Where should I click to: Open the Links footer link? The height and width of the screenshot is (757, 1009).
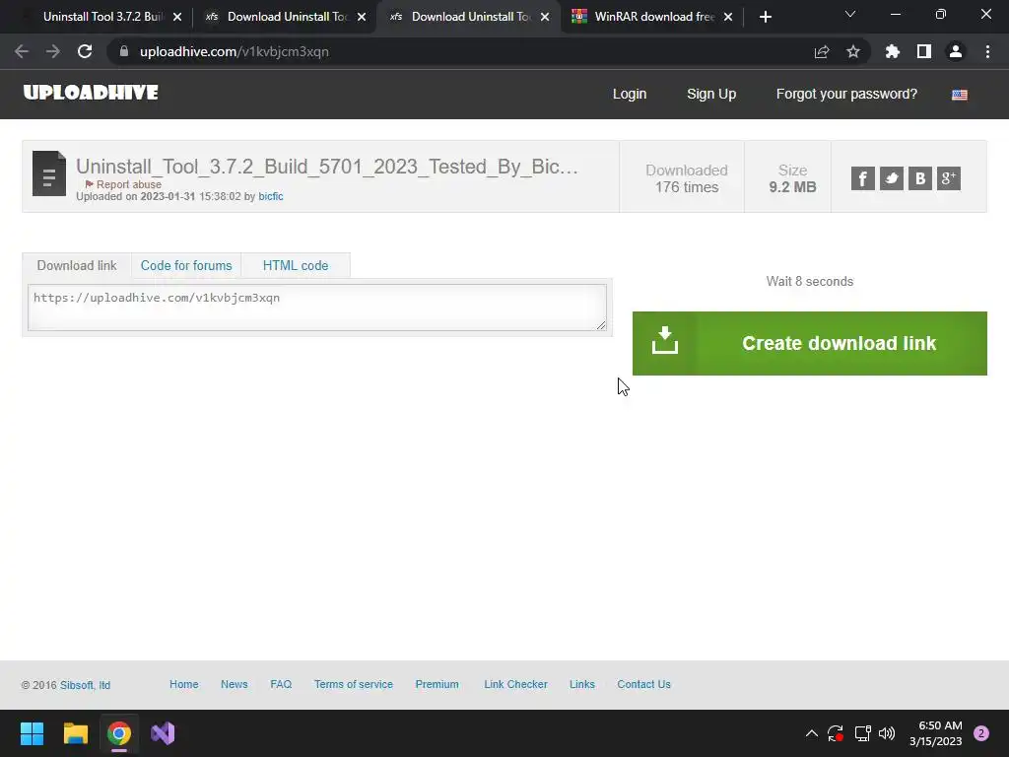click(581, 684)
